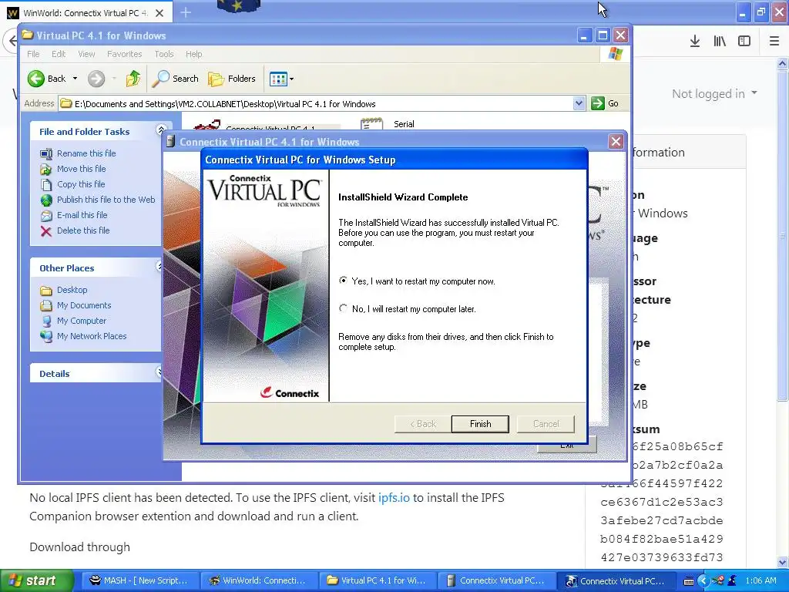Go to Desktop in Other Places

[72, 290]
